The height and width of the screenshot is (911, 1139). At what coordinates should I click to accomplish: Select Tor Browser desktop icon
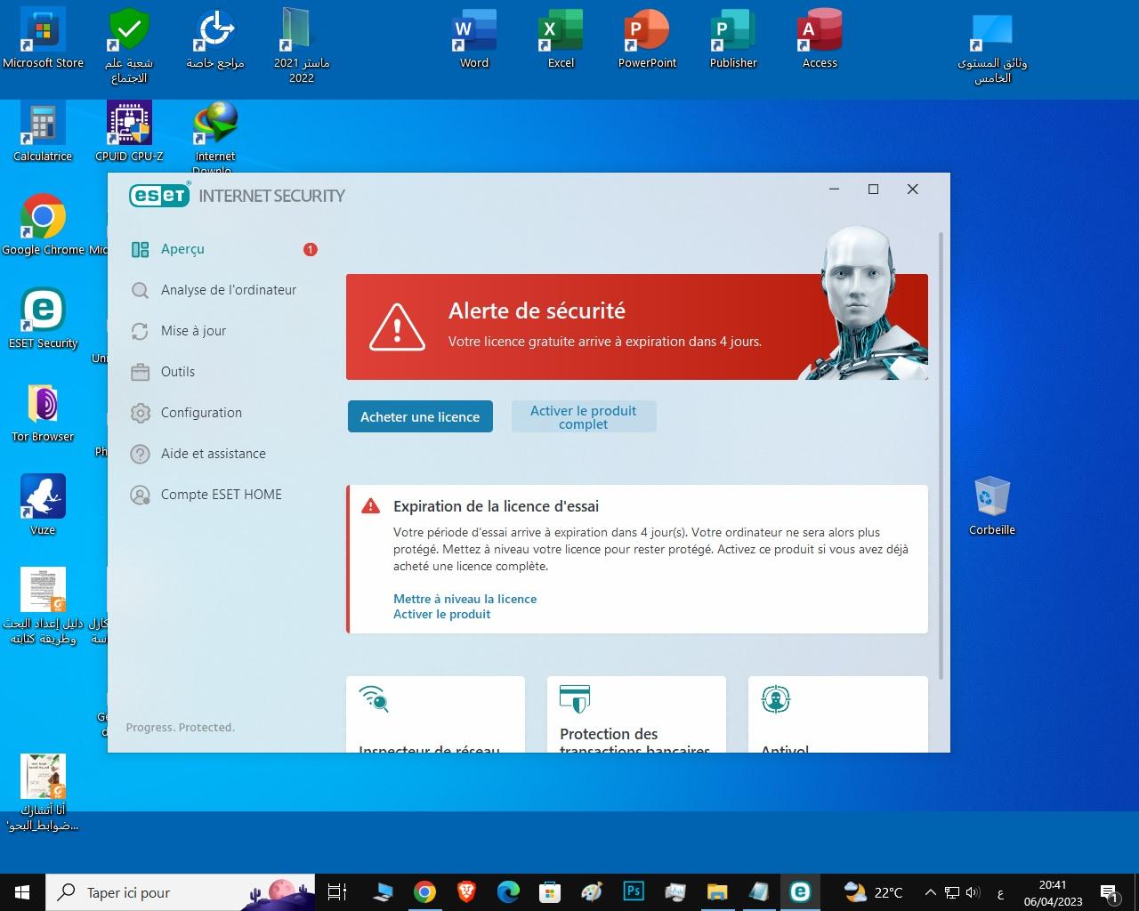(43, 413)
